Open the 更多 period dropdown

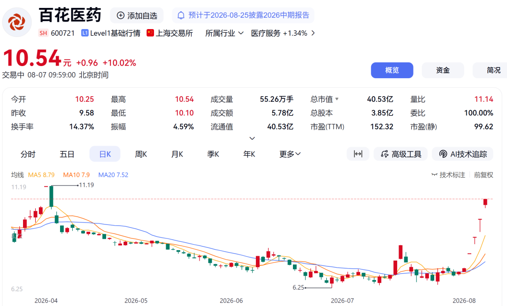click(290, 154)
